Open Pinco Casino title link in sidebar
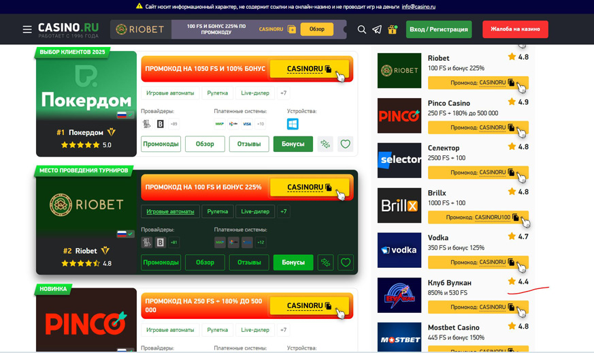 (x=449, y=104)
